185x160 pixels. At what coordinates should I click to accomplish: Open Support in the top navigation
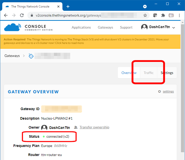pos(126,27)
